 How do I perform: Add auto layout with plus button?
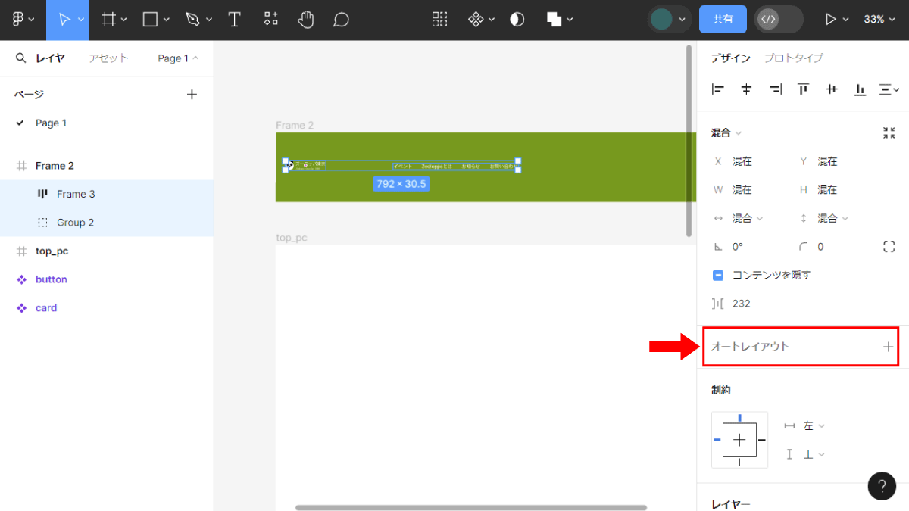pos(888,347)
